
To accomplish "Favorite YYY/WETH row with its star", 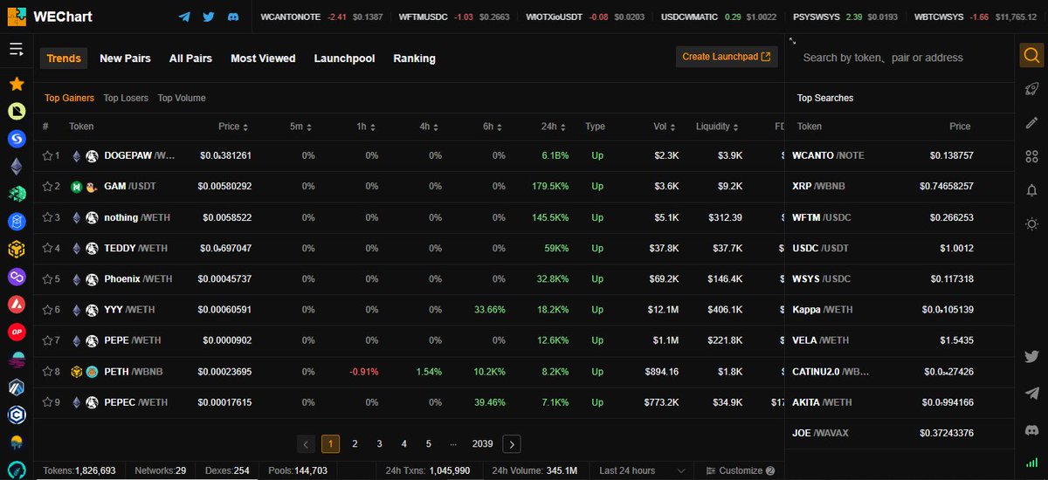I will click(x=47, y=310).
